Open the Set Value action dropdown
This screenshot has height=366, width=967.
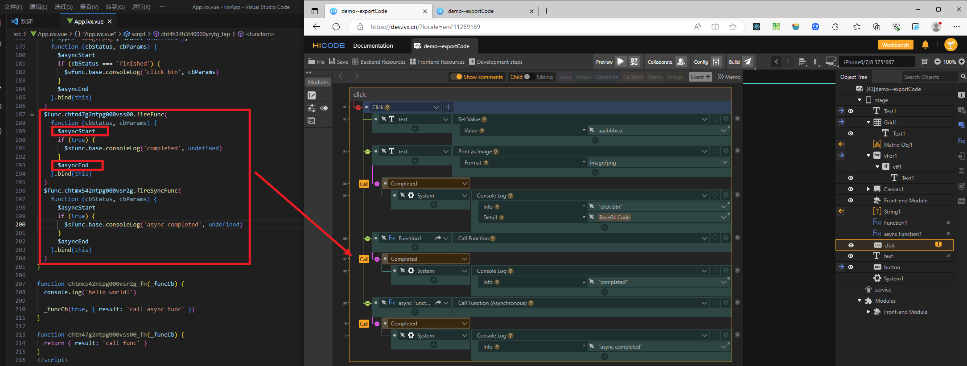tap(704, 119)
